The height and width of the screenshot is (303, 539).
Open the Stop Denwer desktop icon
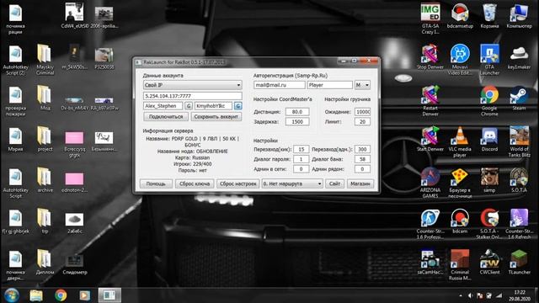[430, 57]
